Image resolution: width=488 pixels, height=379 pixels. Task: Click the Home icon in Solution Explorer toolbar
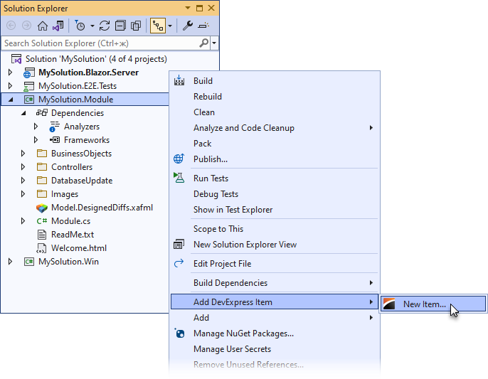pos(43,26)
